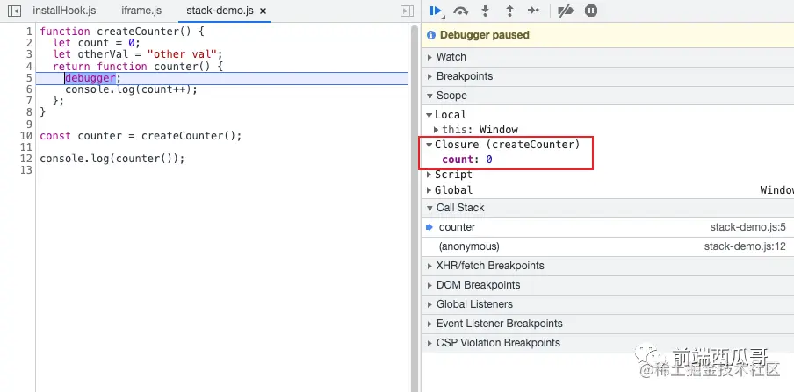Click line number 5 in gutter

(x=29, y=78)
